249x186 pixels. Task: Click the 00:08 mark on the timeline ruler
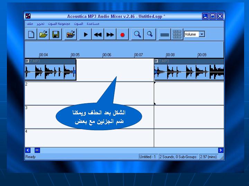[170, 55]
